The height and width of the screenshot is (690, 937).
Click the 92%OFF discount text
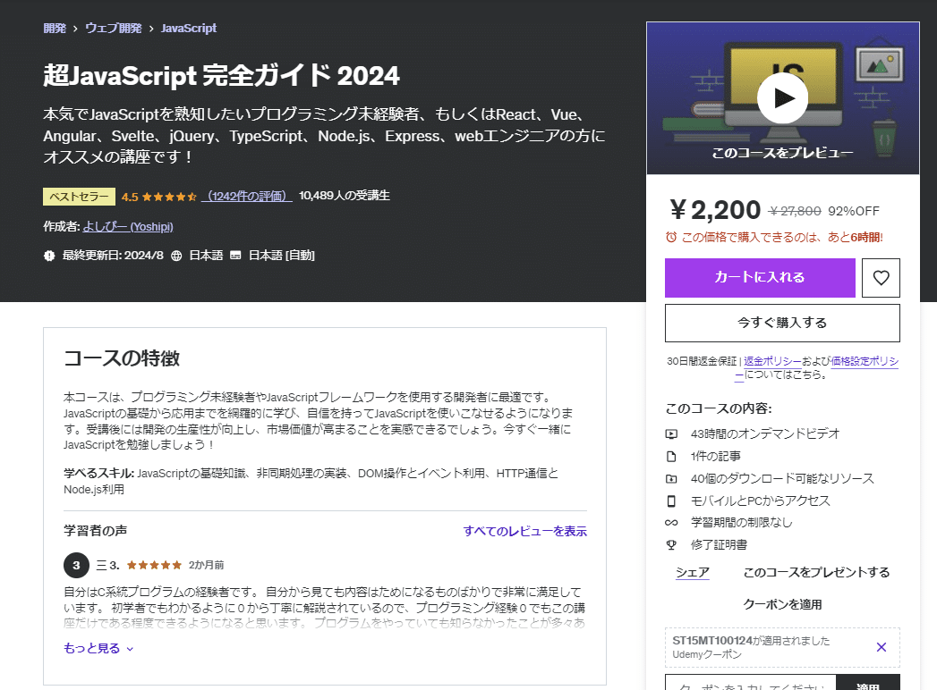pyautogui.click(x=854, y=211)
